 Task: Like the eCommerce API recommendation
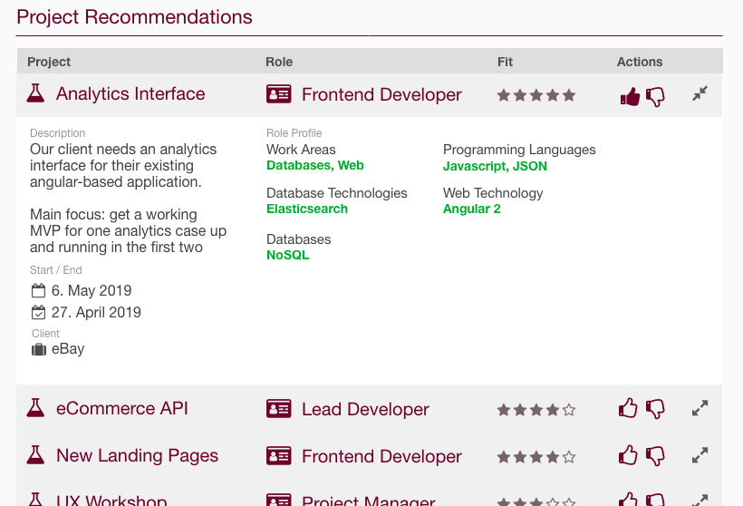click(x=628, y=409)
